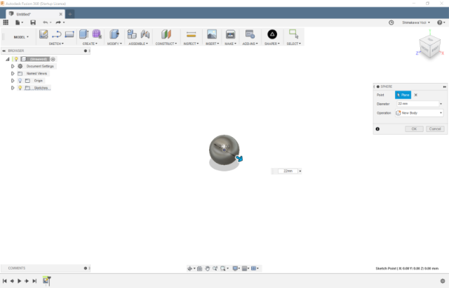Click Cancel in the Sphere dialog

click(x=435, y=129)
